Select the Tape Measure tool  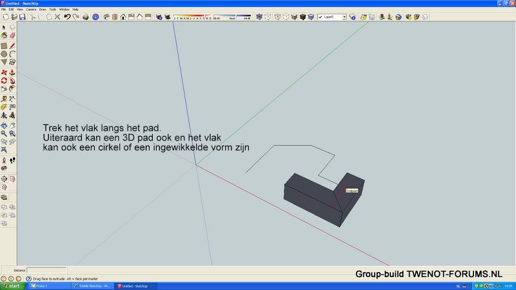pos(4,99)
